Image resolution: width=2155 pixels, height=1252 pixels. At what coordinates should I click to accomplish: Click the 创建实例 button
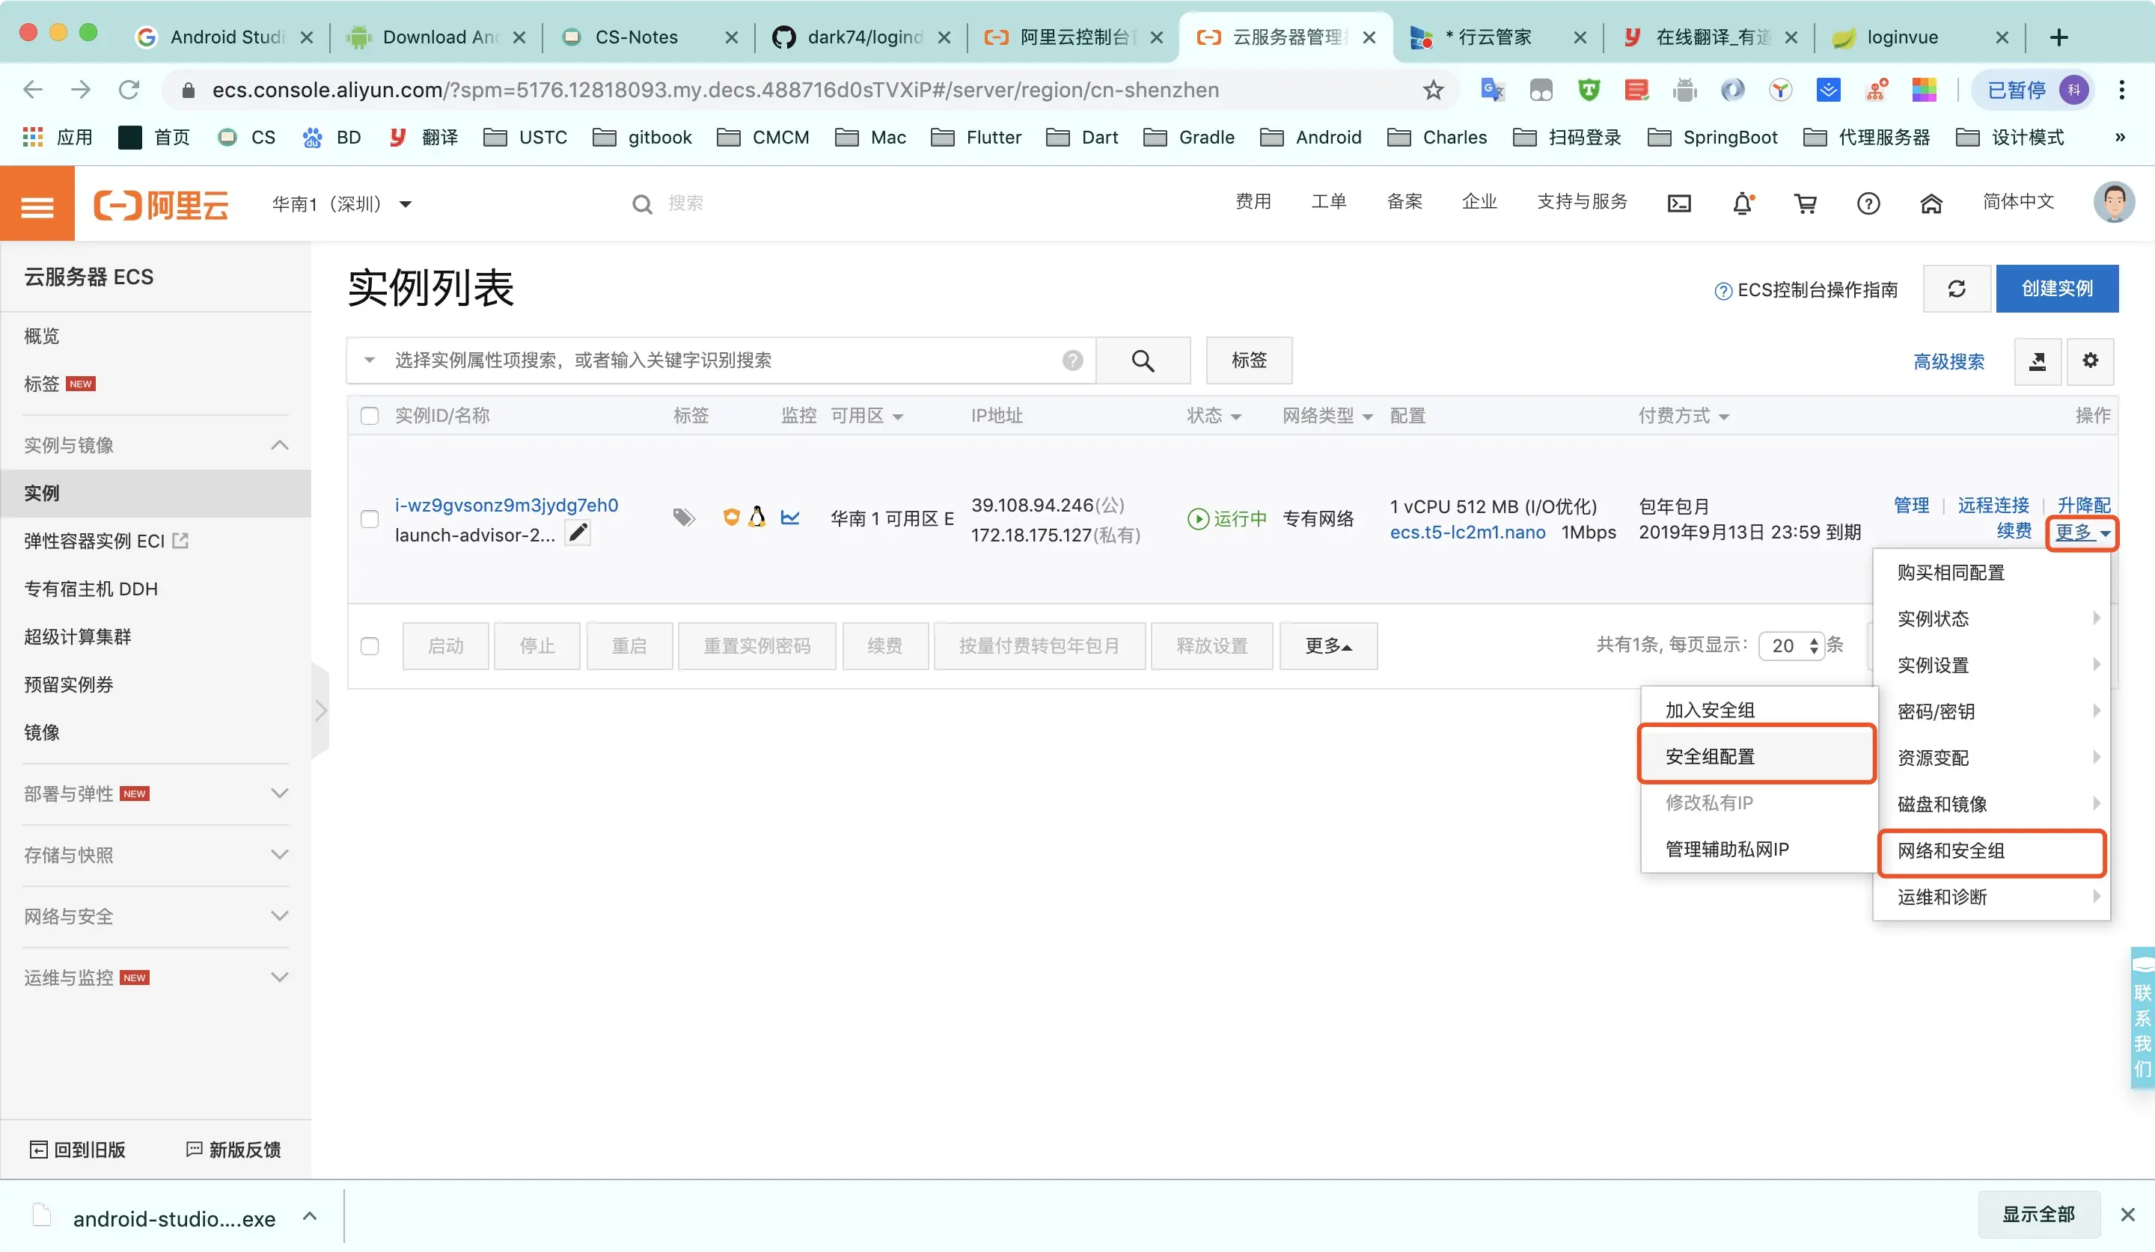2057,289
